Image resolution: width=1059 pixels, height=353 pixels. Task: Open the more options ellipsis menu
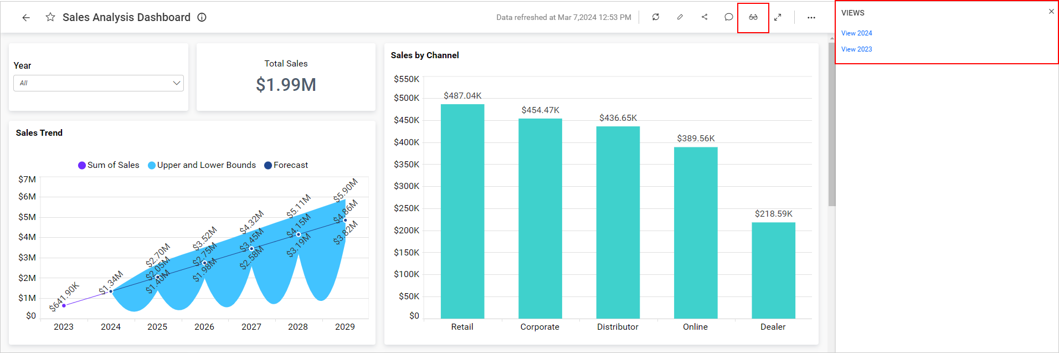(x=811, y=18)
